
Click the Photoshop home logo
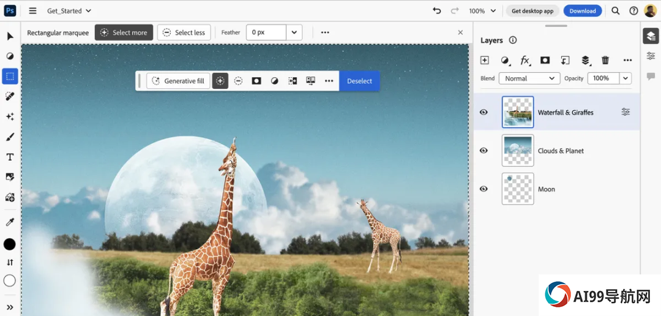(x=10, y=10)
